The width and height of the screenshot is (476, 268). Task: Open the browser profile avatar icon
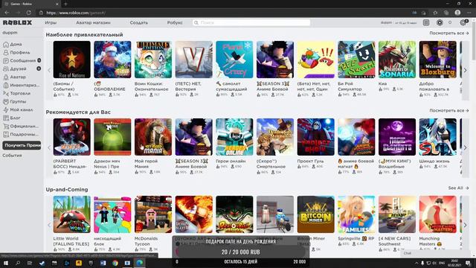[x=457, y=13]
